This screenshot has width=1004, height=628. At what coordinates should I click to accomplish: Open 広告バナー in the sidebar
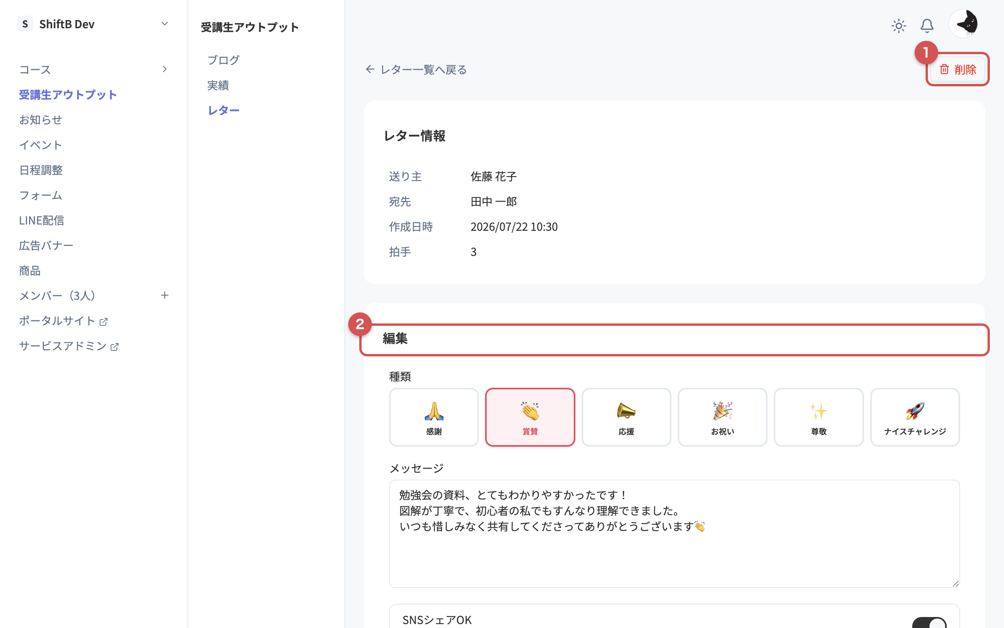[x=46, y=245]
